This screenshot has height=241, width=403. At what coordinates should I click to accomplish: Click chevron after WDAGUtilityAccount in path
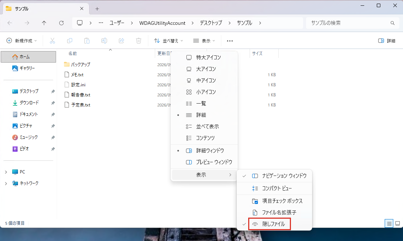coord(193,23)
